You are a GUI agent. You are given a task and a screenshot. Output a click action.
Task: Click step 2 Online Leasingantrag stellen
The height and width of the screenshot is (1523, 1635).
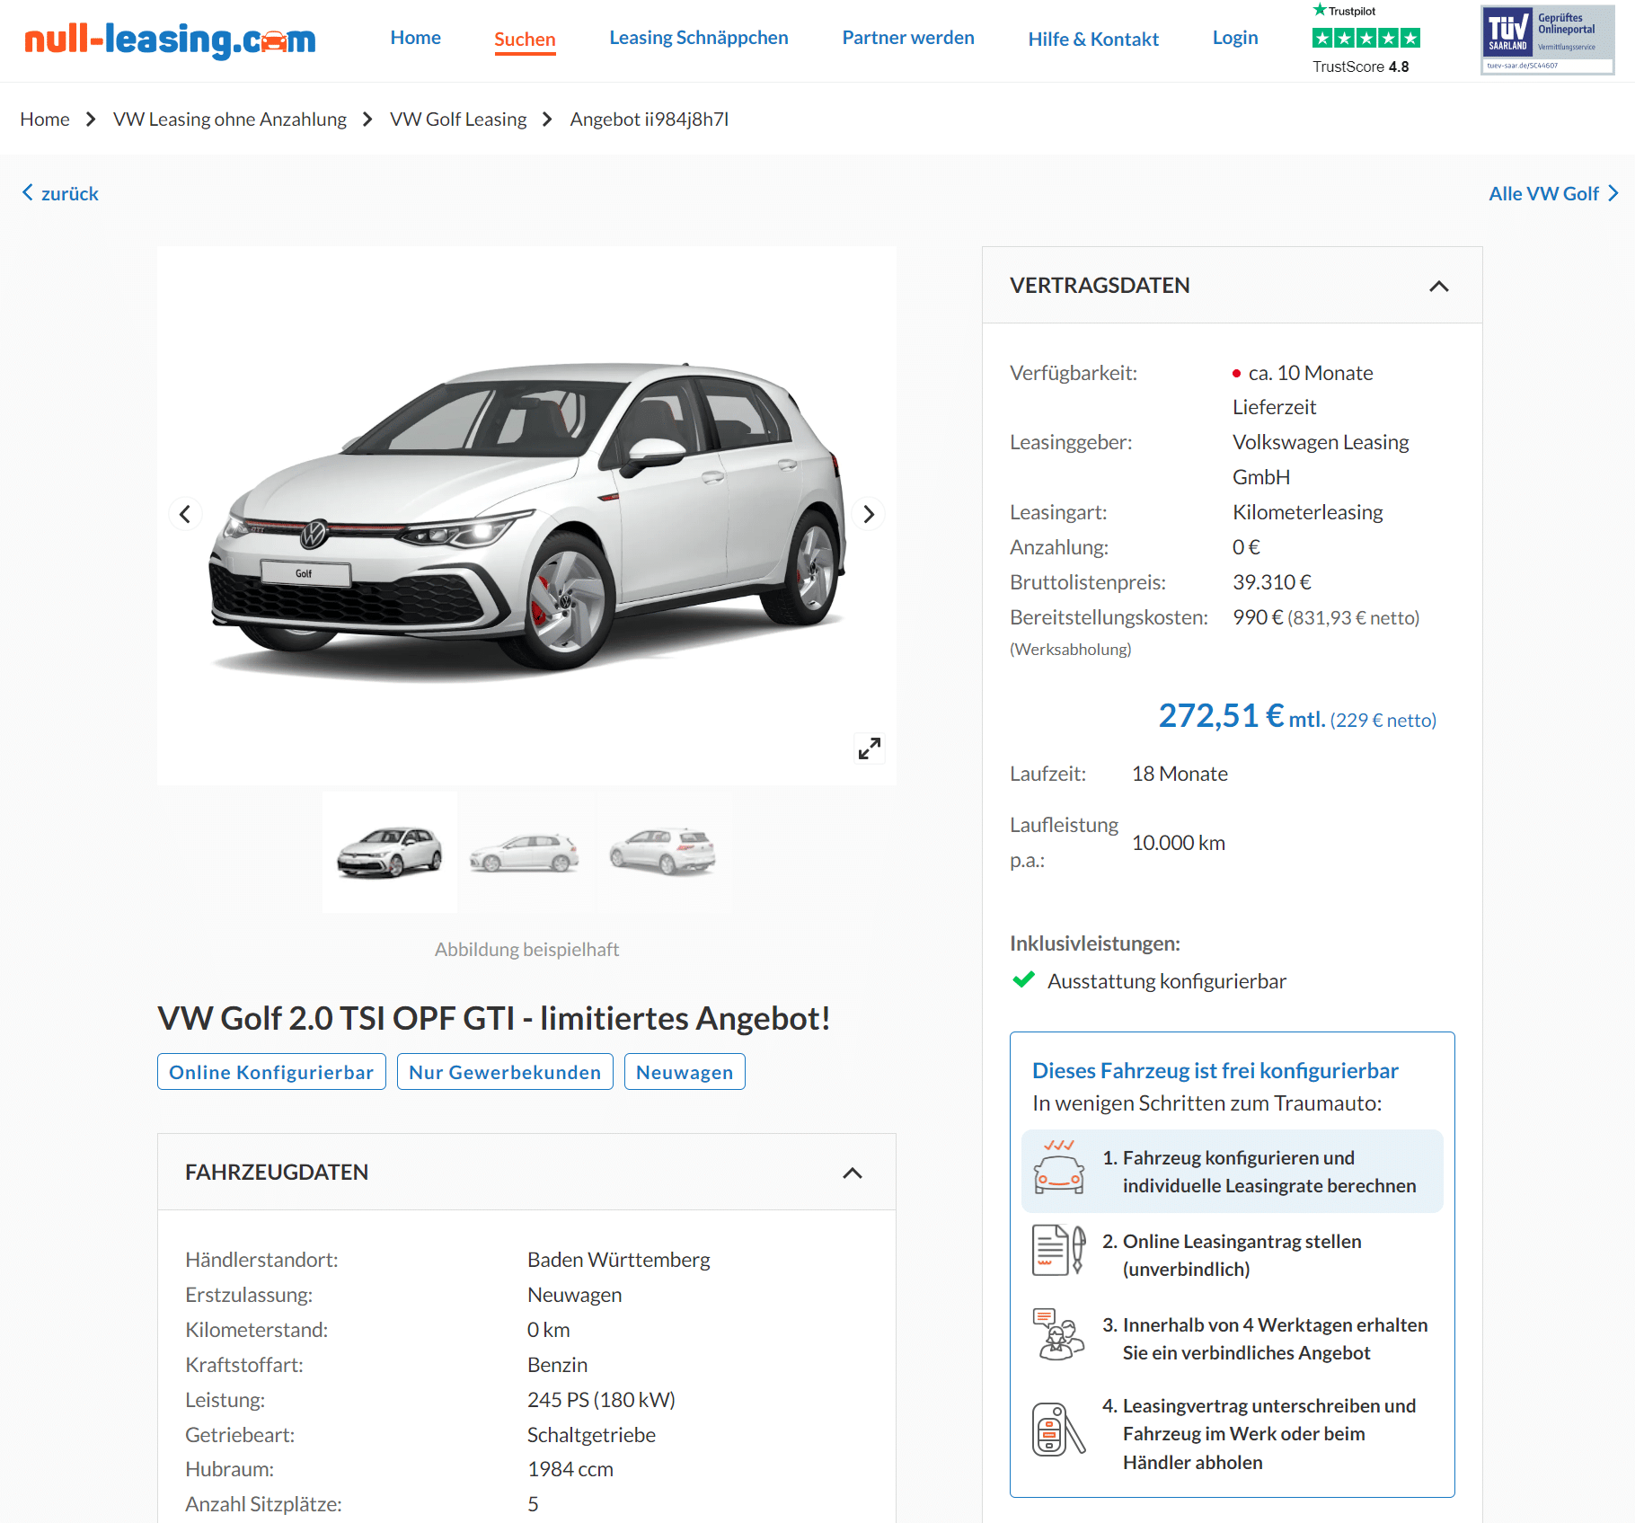pos(1231,1255)
